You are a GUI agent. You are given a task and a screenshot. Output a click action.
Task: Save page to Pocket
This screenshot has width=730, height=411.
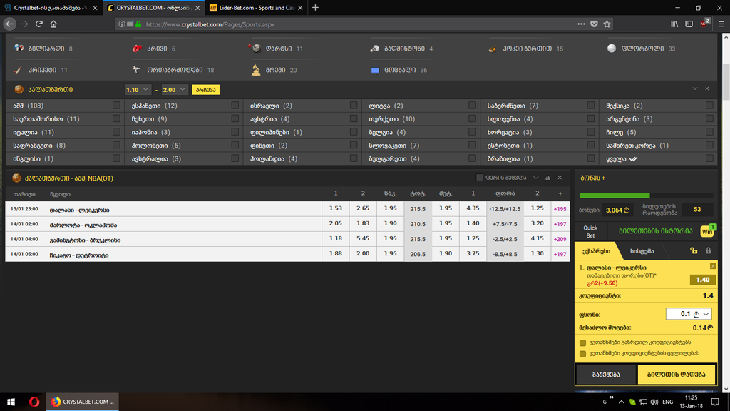pos(594,24)
